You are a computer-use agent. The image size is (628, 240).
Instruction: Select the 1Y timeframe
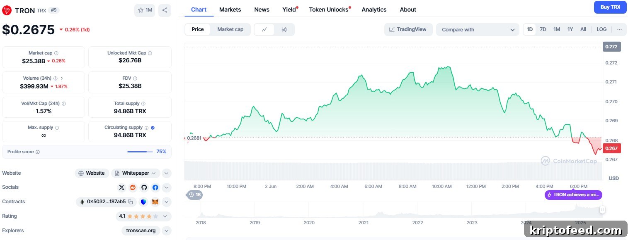pos(570,29)
